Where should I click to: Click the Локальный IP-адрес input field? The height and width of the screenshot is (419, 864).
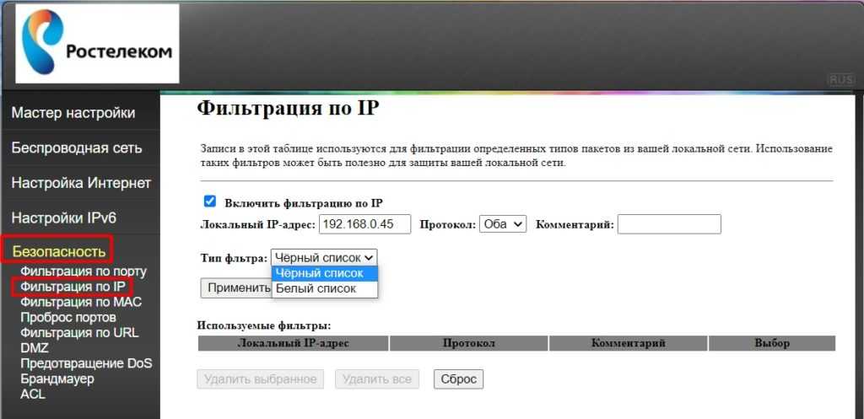click(364, 224)
